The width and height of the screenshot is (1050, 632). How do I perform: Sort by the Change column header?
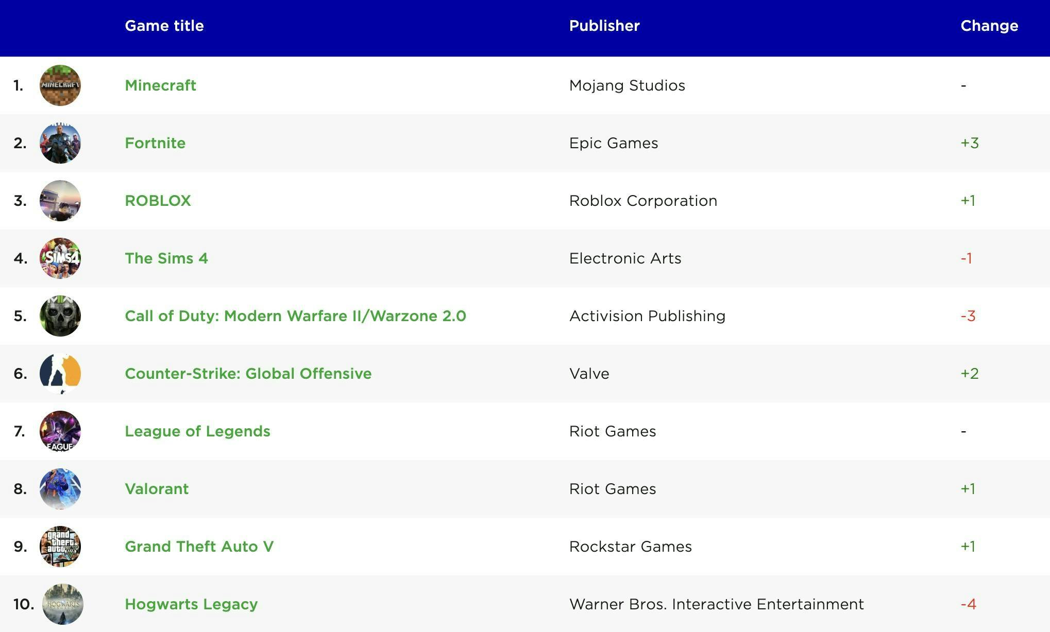tap(989, 26)
